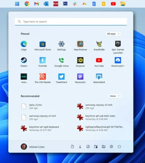This screenshot has height=163, width=145.
Task: Open Paramount+
Action: [118, 62]
